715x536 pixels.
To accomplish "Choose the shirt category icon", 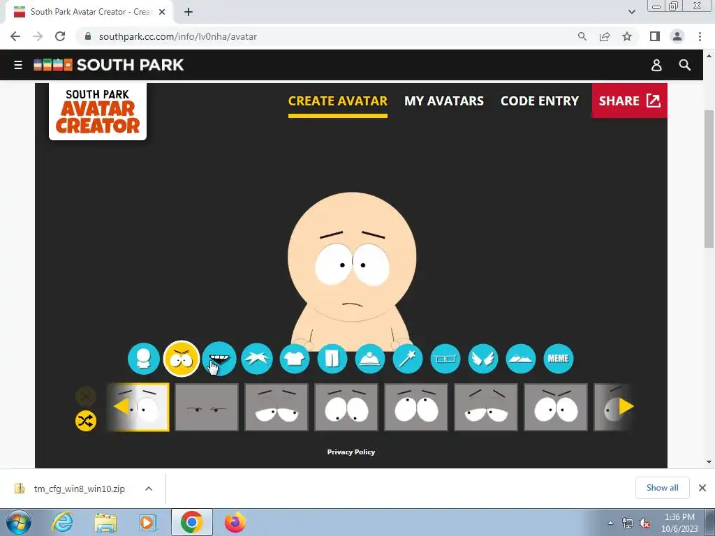I will pyautogui.click(x=295, y=359).
